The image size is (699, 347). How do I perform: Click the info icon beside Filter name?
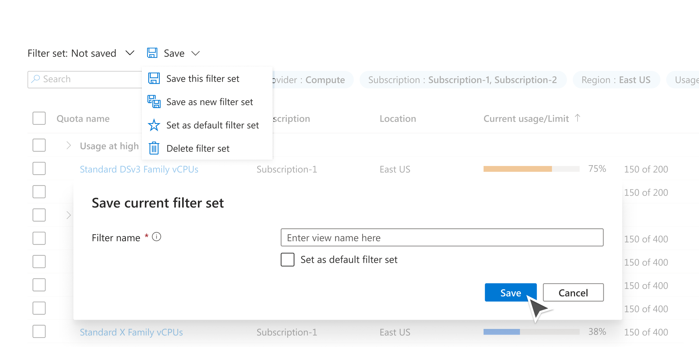pos(156,237)
